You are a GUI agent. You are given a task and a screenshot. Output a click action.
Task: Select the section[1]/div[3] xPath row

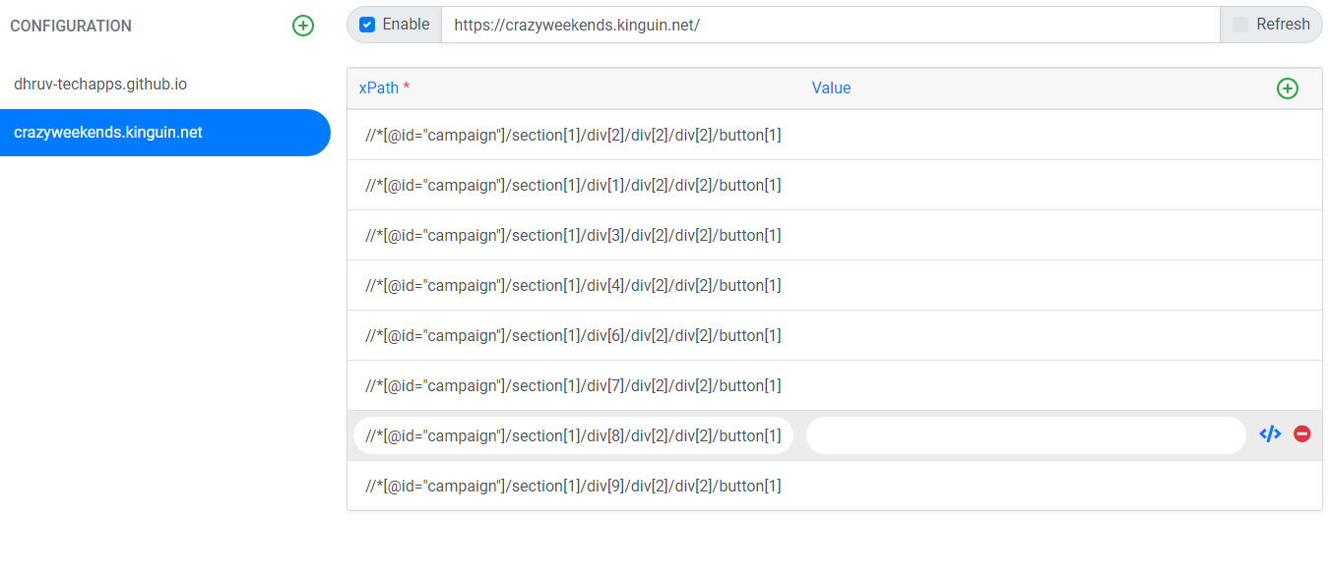834,235
